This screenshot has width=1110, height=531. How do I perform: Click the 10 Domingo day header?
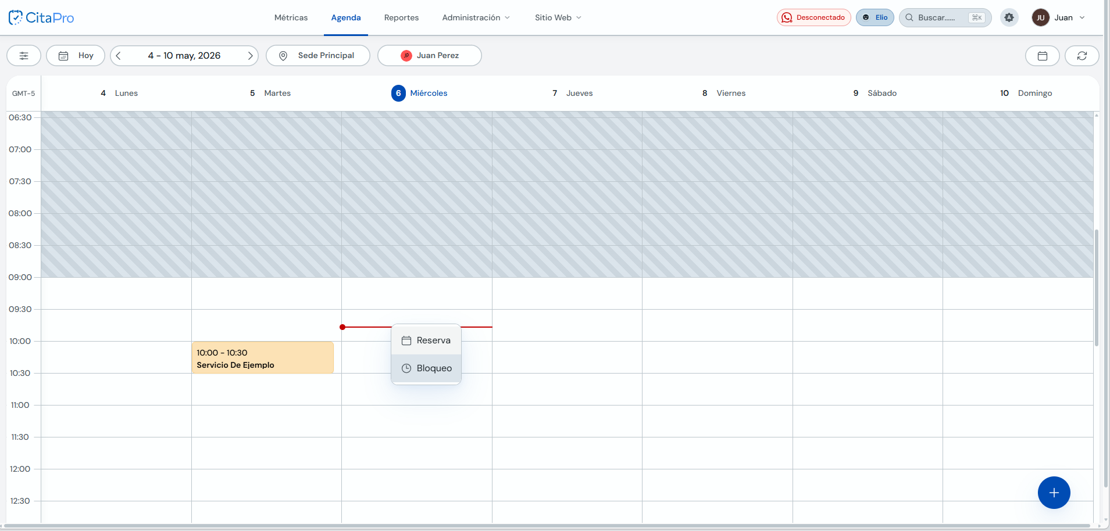click(1026, 93)
